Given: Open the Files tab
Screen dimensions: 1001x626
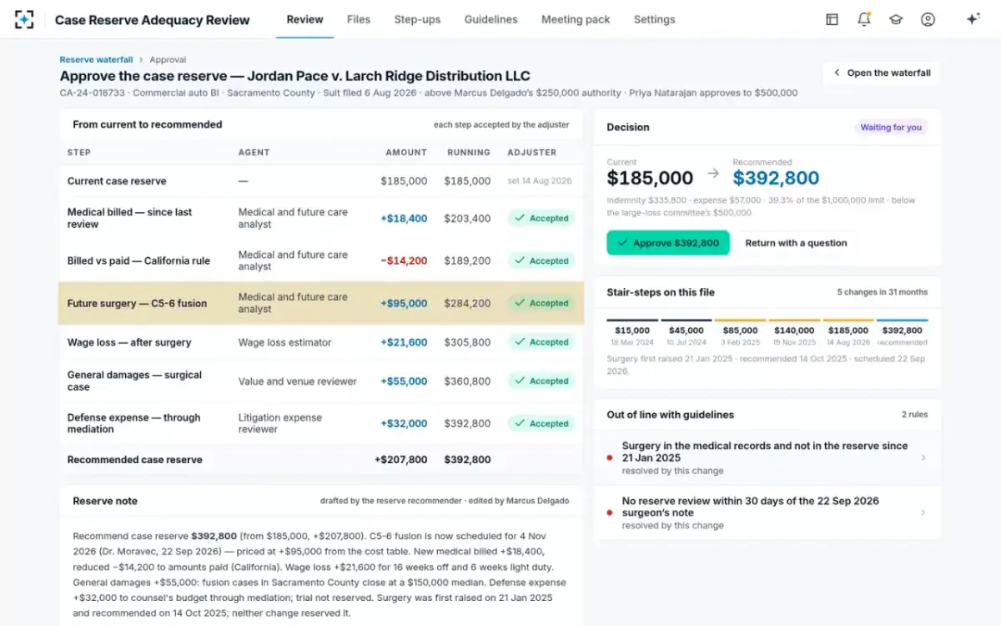Looking at the screenshot, I should point(359,19).
